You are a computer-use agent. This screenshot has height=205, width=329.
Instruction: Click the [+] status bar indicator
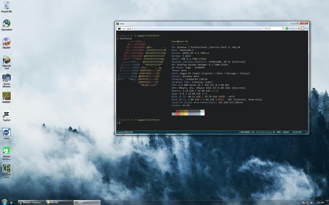(258, 132)
